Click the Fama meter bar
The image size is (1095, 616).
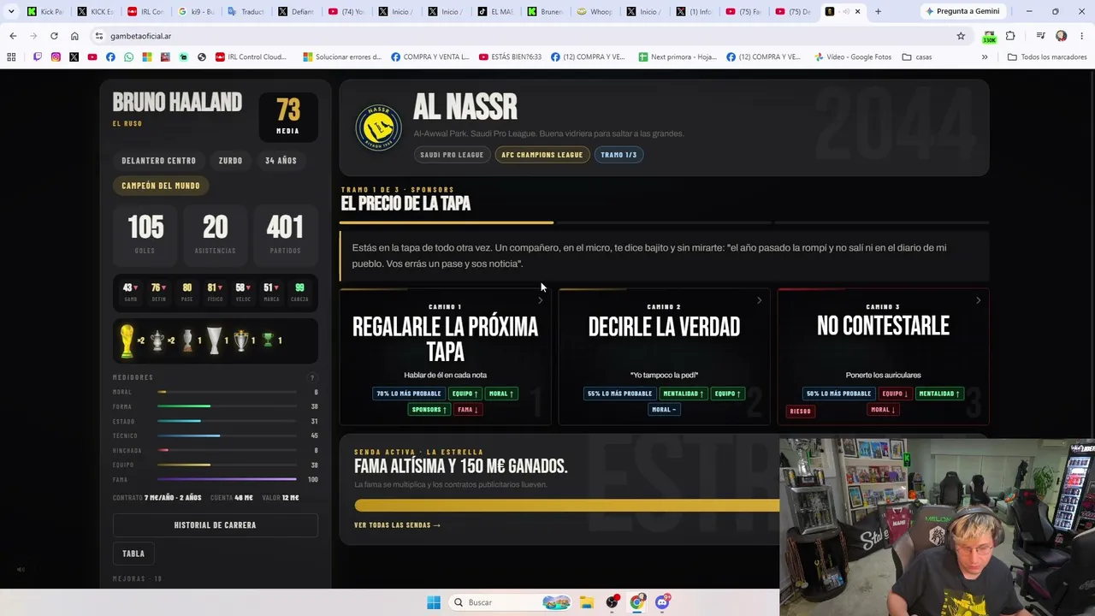[x=228, y=479]
